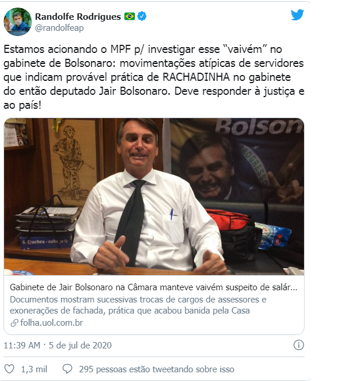Open the Bolsonaro article preview image
Image resolution: width=361 pixels, height=381 pixels.
tap(154, 197)
